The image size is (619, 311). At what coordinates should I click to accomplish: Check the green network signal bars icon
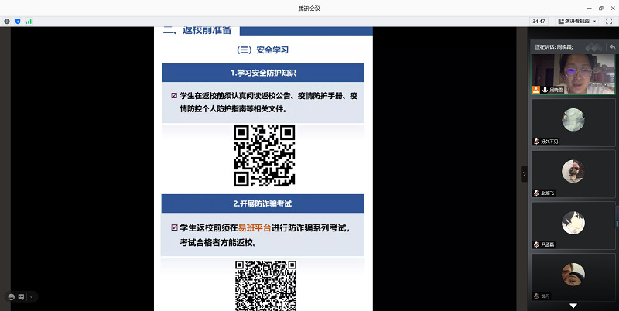pos(29,22)
